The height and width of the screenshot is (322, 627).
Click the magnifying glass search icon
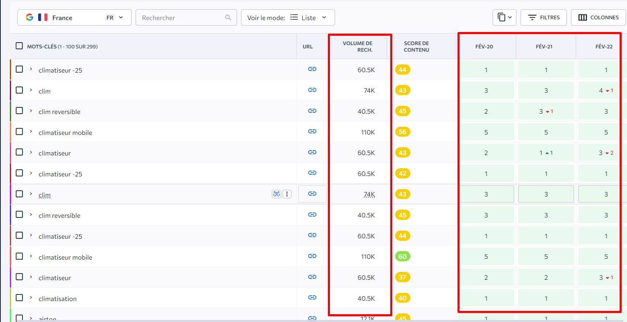(228, 18)
